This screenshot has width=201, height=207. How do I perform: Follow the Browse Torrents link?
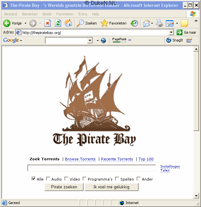pos(80,159)
